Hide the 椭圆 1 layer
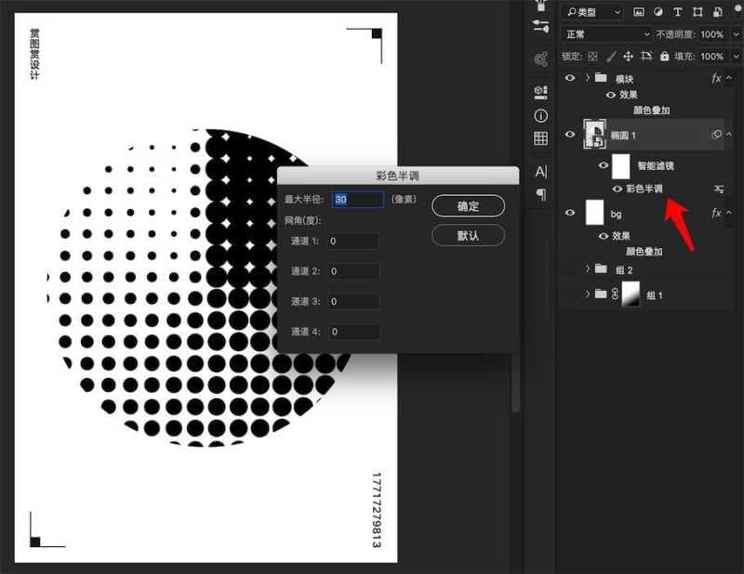The width and height of the screenshot is (744, 574). [570, 135]
